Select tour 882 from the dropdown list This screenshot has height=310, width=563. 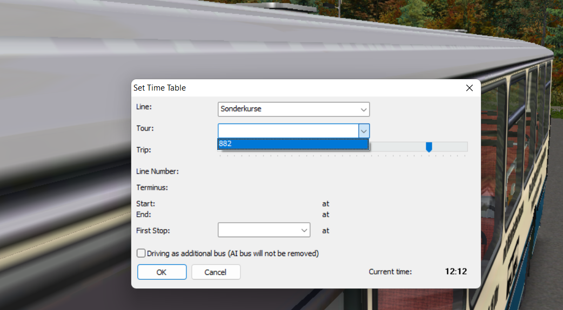point(293,144)
